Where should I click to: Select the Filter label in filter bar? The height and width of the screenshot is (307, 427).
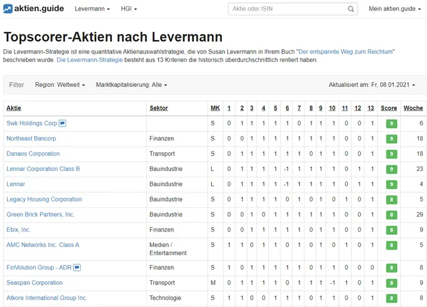pos(17,85)
